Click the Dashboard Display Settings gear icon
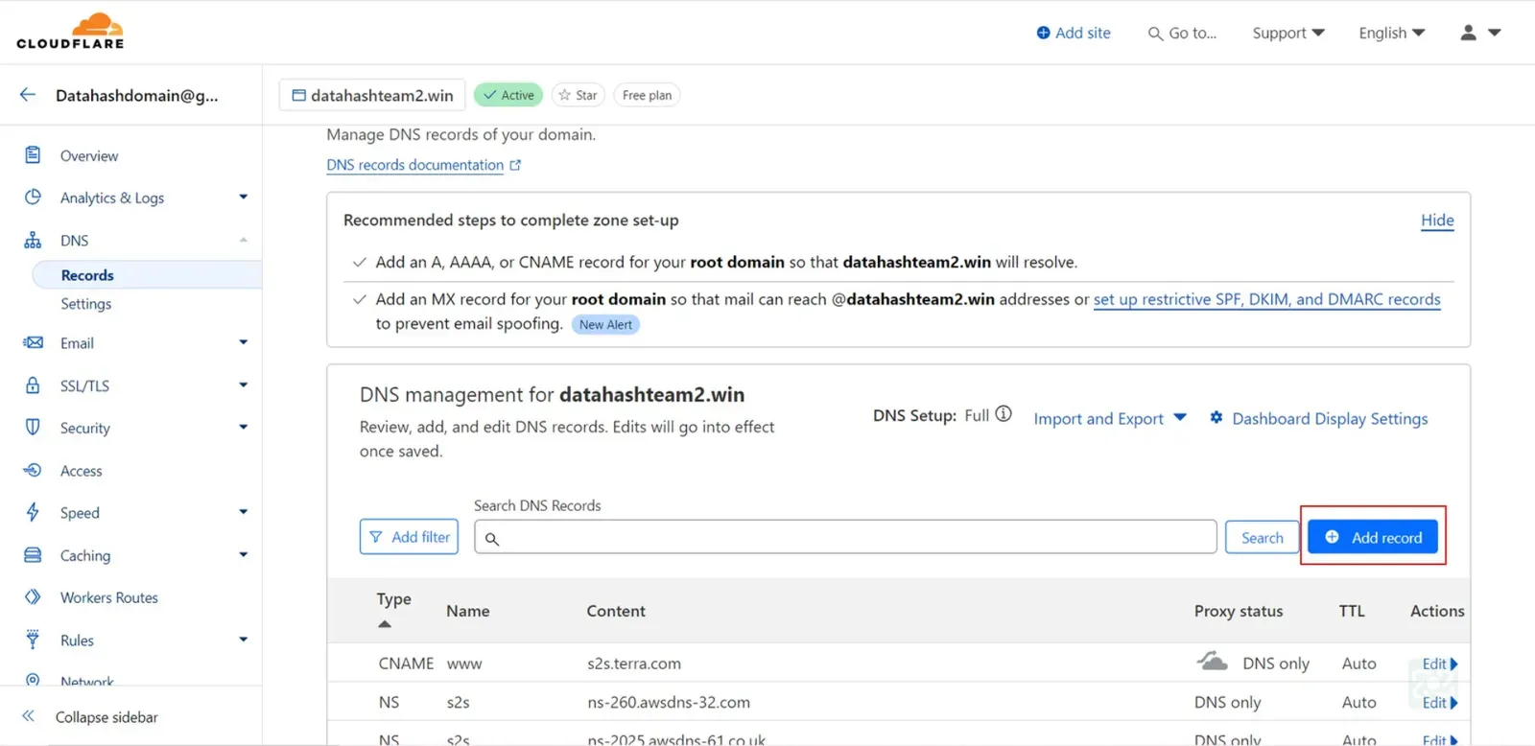Image resolution: width=1535 pixels, height=746 pixels. pyautogui.click(x=1216, y=417)
